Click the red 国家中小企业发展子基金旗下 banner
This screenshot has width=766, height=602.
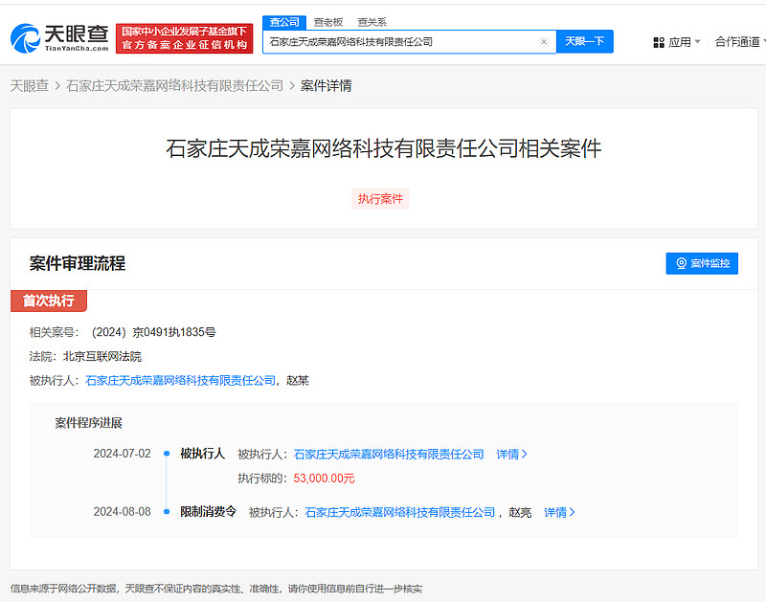point(184,38)
